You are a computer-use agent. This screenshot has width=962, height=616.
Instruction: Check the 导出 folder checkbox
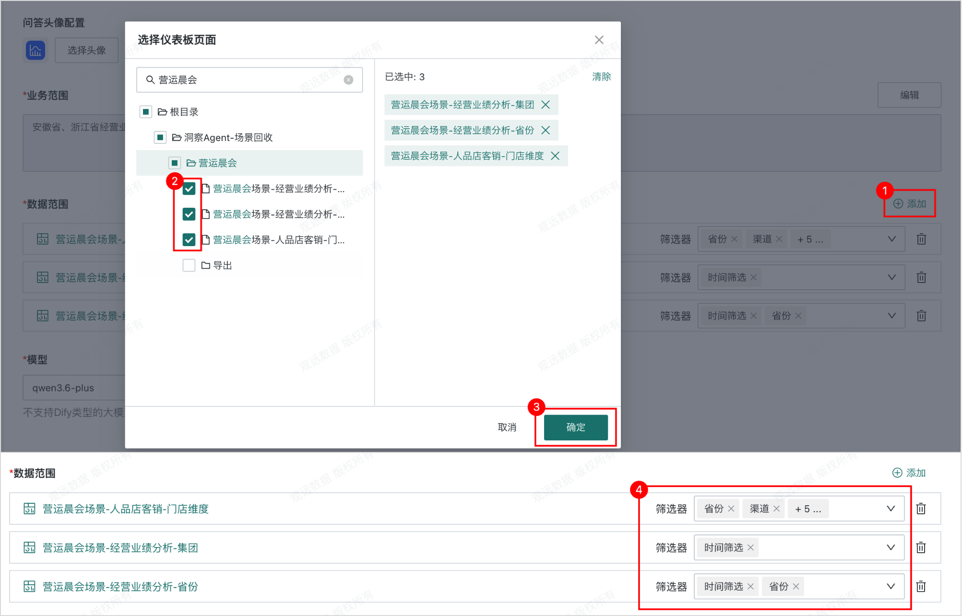189,265
